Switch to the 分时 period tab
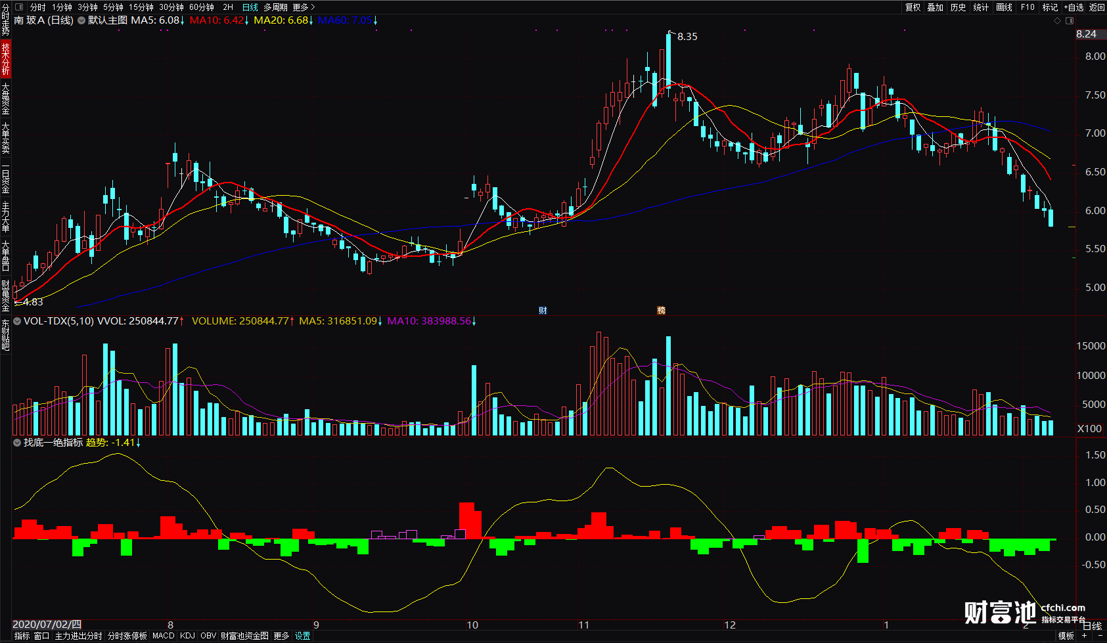Viewport: 1107px width, 643px height. point(38,7)
